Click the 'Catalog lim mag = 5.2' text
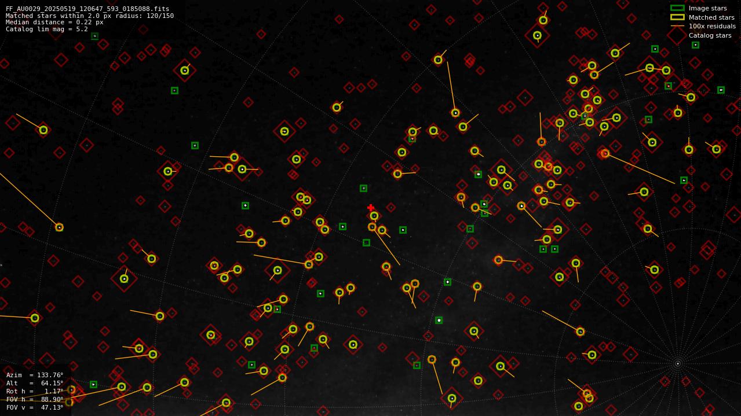 click(x=47, y=29)
